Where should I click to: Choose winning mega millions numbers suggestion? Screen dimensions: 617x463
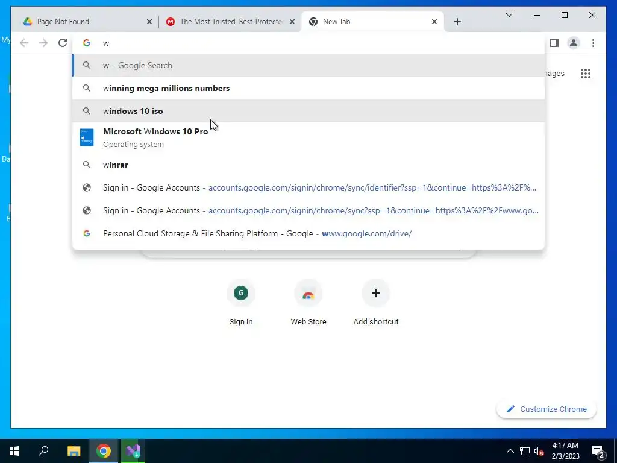point(308,88)
